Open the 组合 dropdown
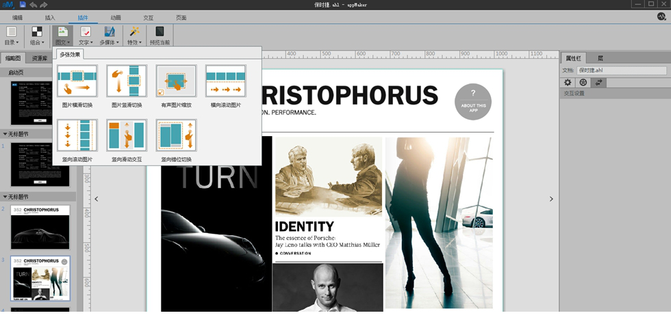The image size is (671, 324). (37, 36)
